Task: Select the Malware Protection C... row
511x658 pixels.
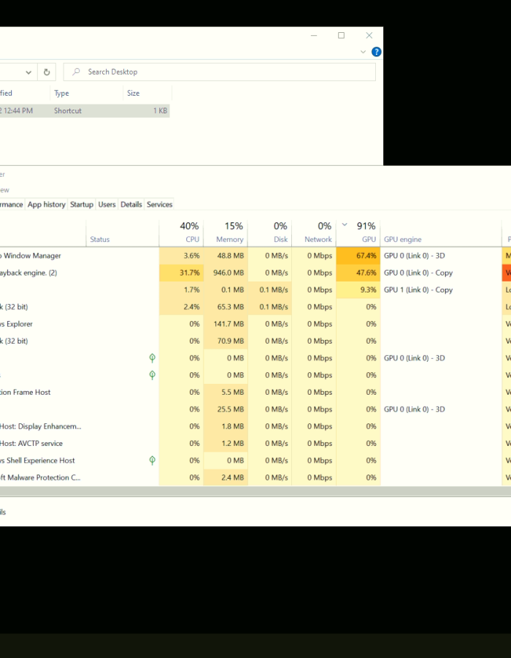Action: click(255, 477)
